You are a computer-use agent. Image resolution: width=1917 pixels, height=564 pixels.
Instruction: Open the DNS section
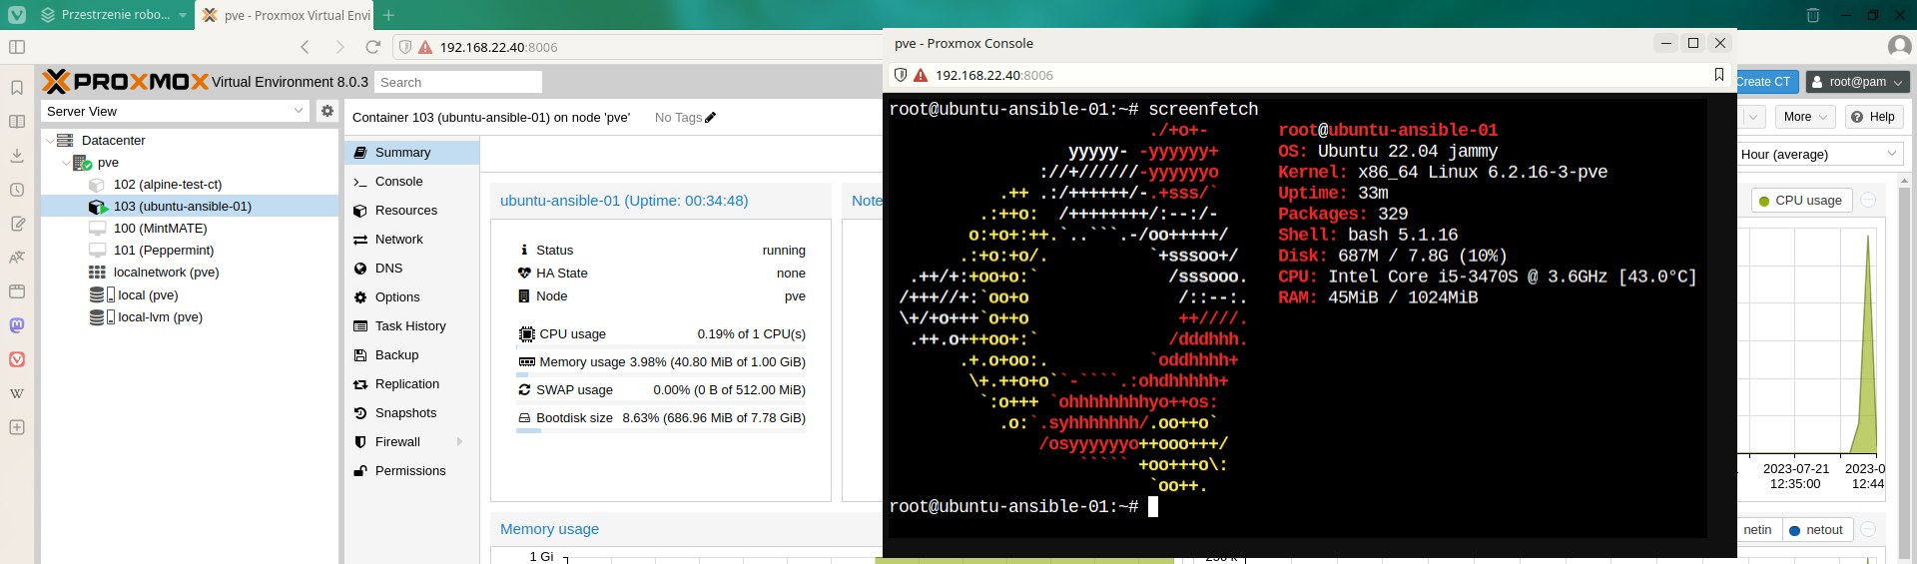click(x=412, y=269)
